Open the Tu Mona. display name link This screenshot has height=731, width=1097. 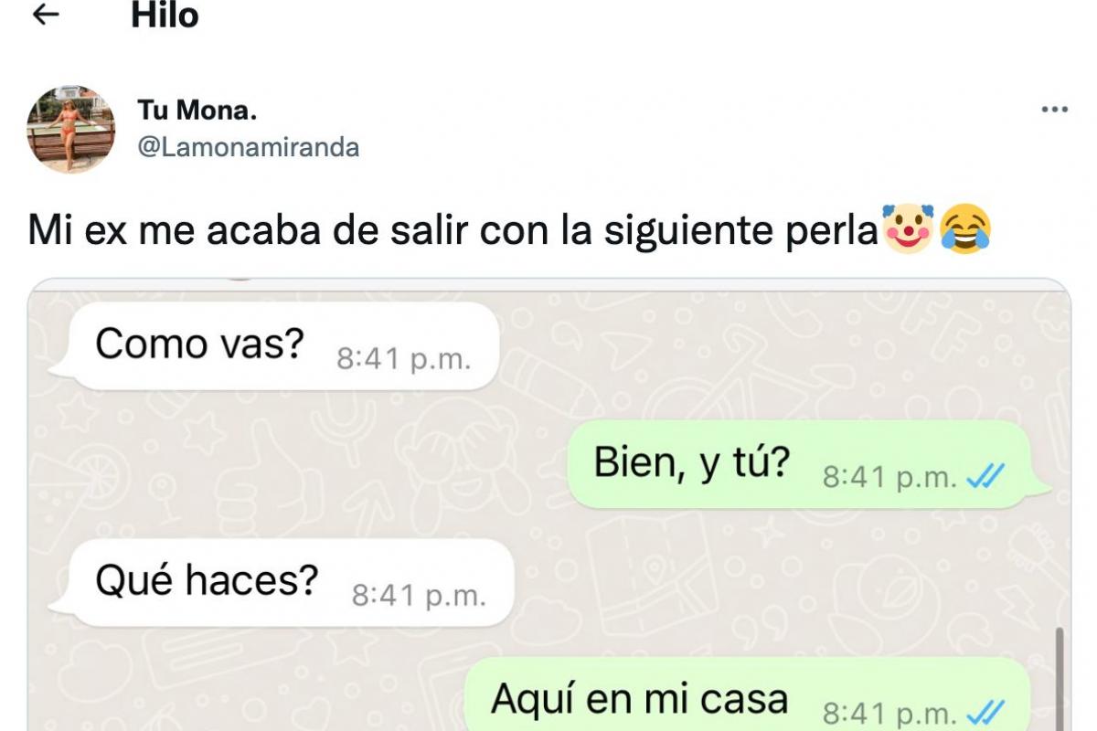(197, 111)
